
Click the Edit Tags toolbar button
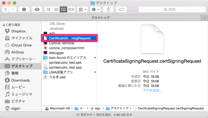pos(121,9)
